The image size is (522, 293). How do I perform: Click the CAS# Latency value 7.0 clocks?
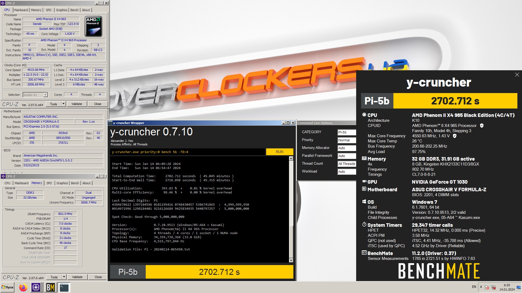pos(65,224)
